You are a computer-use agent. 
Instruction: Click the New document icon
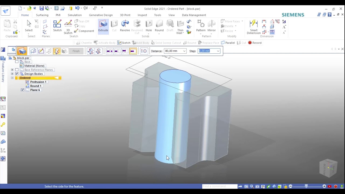(x=20, y=8)
